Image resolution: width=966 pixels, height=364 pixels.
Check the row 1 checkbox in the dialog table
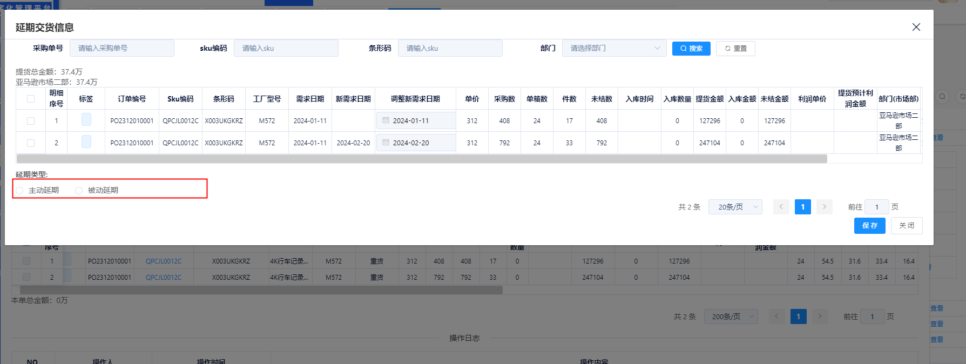click(x=31, y=121)
